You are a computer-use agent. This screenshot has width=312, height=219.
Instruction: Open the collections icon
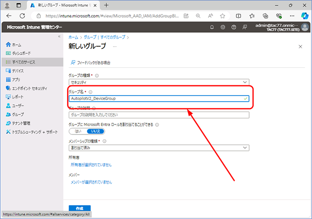coord(265,16)
